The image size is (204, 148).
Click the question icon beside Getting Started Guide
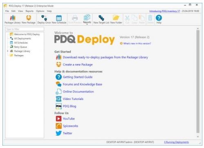coord(58,77)
